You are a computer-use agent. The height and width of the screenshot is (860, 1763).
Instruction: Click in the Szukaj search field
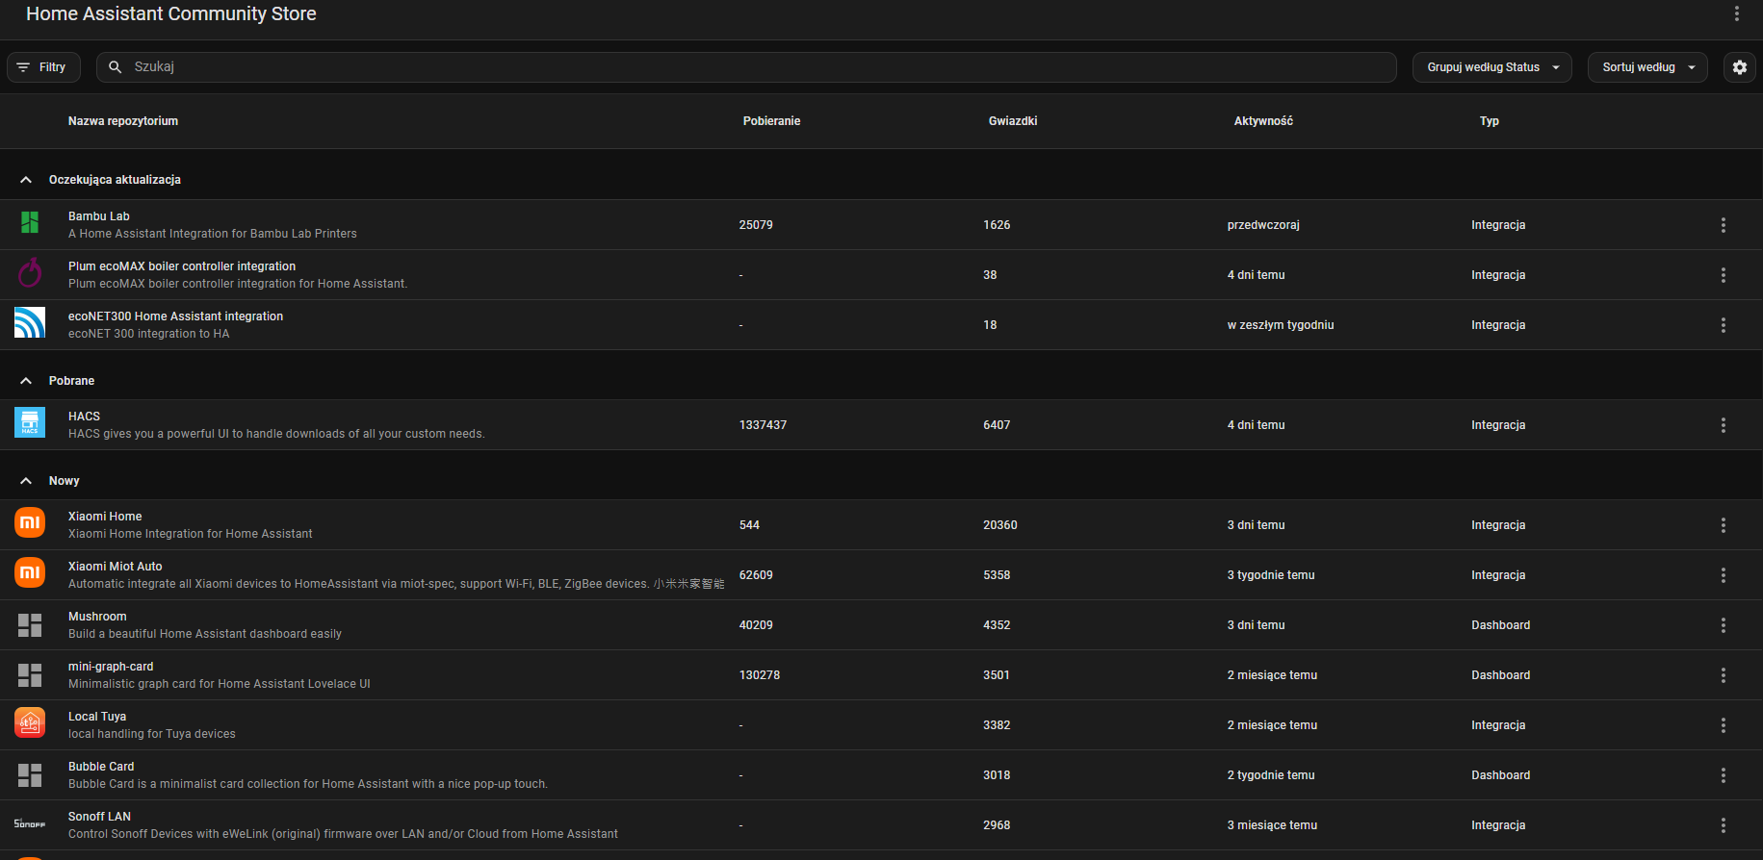[x=751, y=67]
